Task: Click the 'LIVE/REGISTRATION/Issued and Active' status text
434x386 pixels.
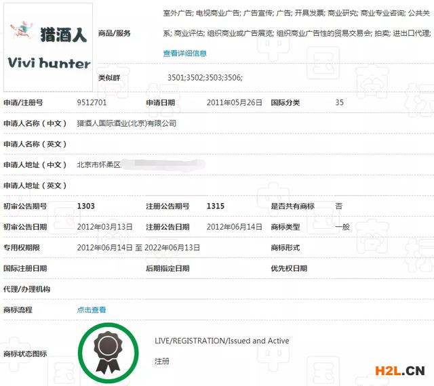Action: pos(222,341)
